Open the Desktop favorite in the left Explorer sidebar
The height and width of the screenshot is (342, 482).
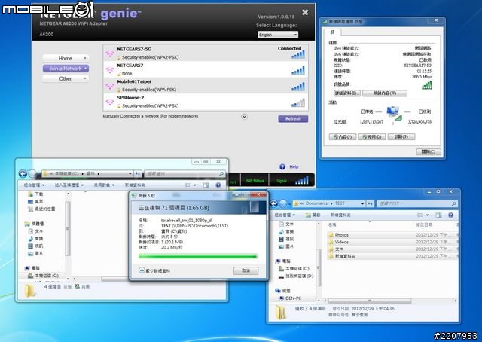(35, 201)
